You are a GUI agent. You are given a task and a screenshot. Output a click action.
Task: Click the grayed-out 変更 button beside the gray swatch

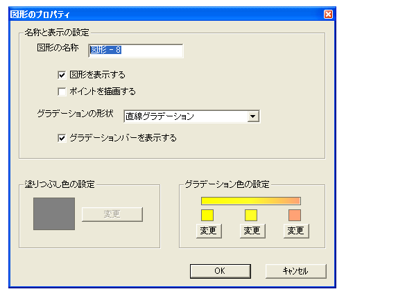112,214
